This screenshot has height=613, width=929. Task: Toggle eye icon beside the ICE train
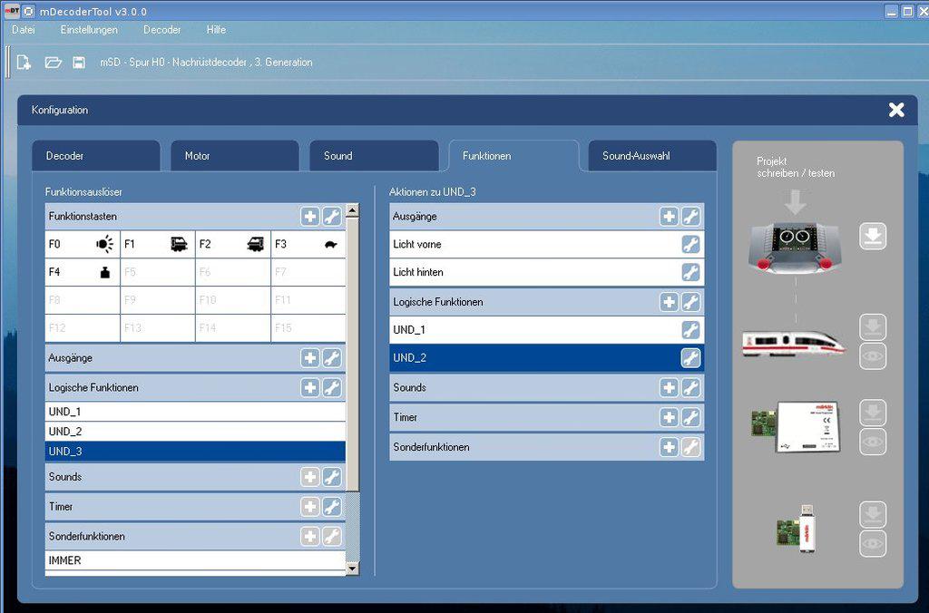click(872, 356)
